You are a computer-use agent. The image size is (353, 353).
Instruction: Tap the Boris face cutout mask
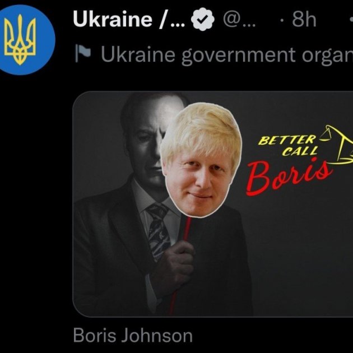pos(201,160)
